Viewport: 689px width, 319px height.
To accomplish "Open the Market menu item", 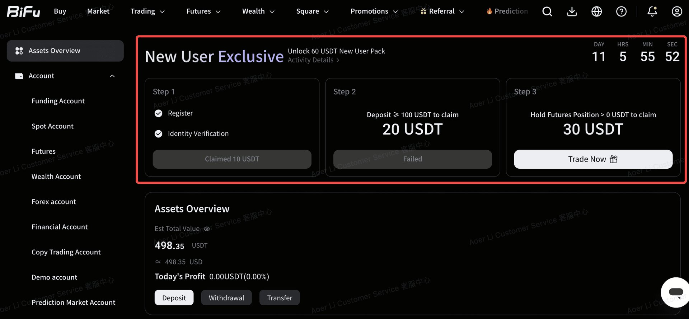I will coord(98,11).
